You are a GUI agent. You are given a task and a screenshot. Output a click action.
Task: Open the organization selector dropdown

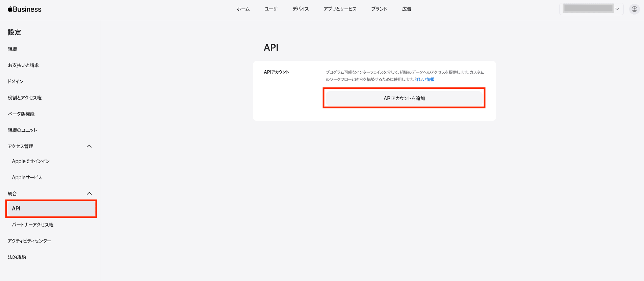591,9
